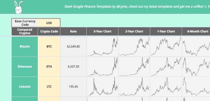
Task: Click the white bunny logo icon
Action: click(x=18, y=7)
